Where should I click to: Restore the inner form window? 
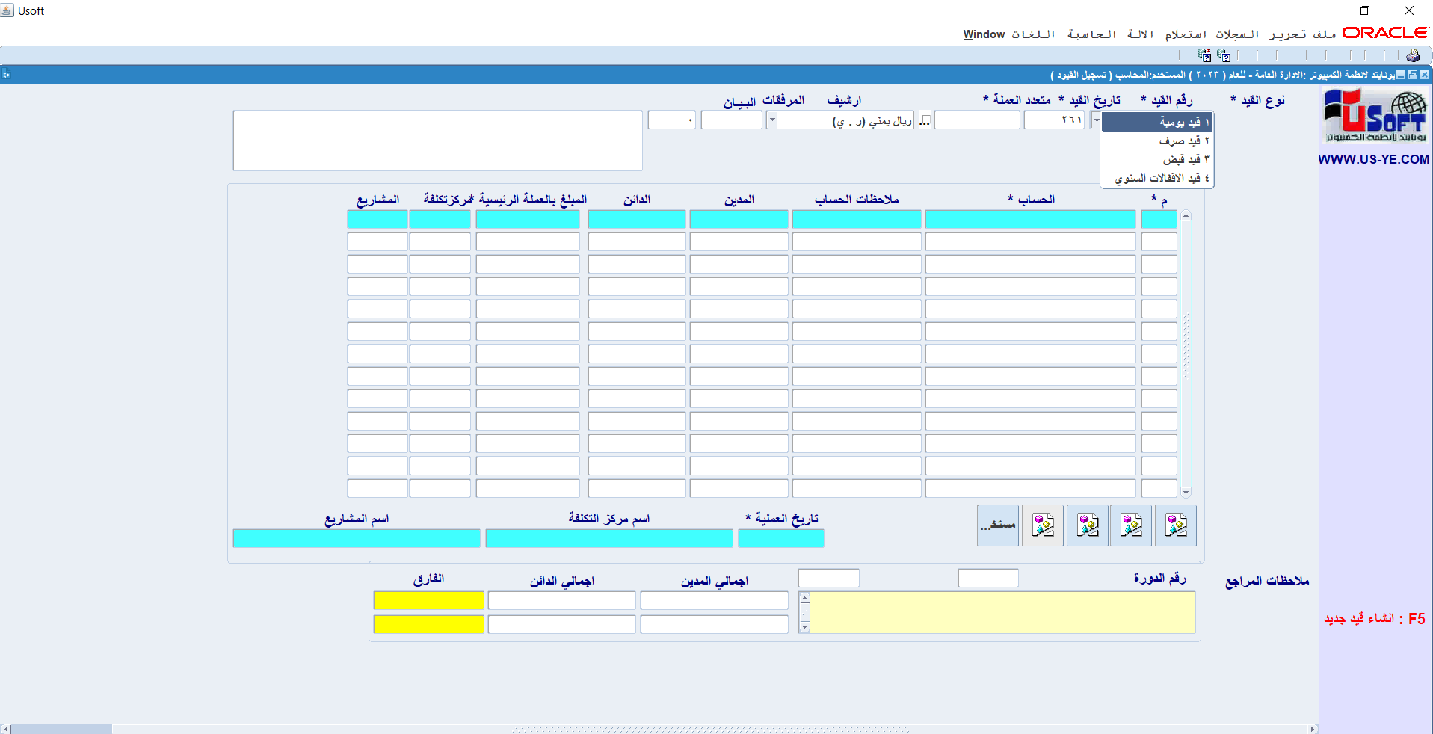pos(1412,75)
